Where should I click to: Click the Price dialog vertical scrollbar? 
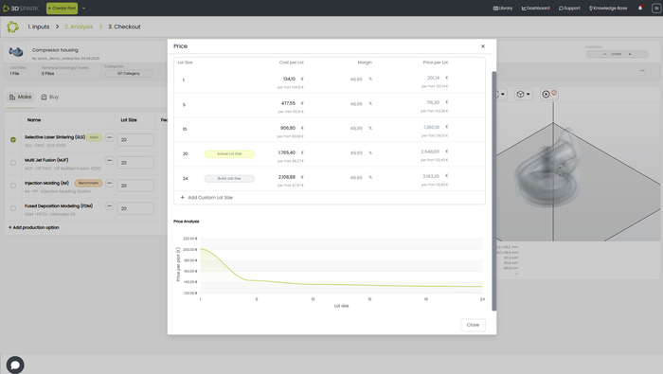493,191
